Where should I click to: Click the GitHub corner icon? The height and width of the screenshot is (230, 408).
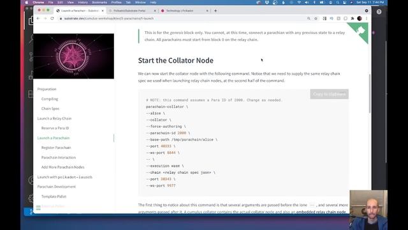(361, 31)
